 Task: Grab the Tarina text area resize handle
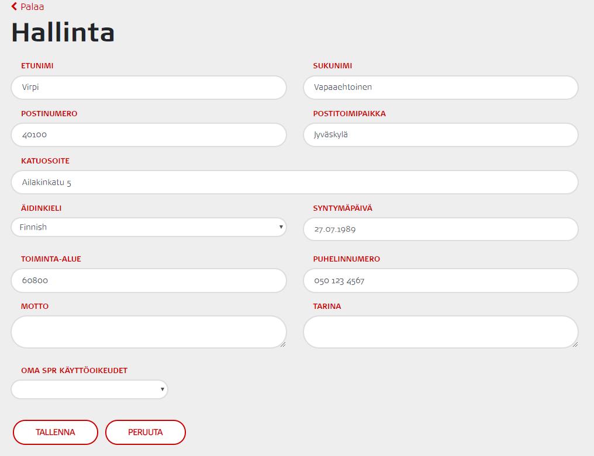[575, 344]
